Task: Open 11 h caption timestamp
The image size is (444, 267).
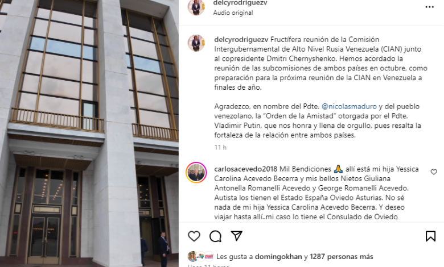Action: pyautogui.click(x=220, y=148)
